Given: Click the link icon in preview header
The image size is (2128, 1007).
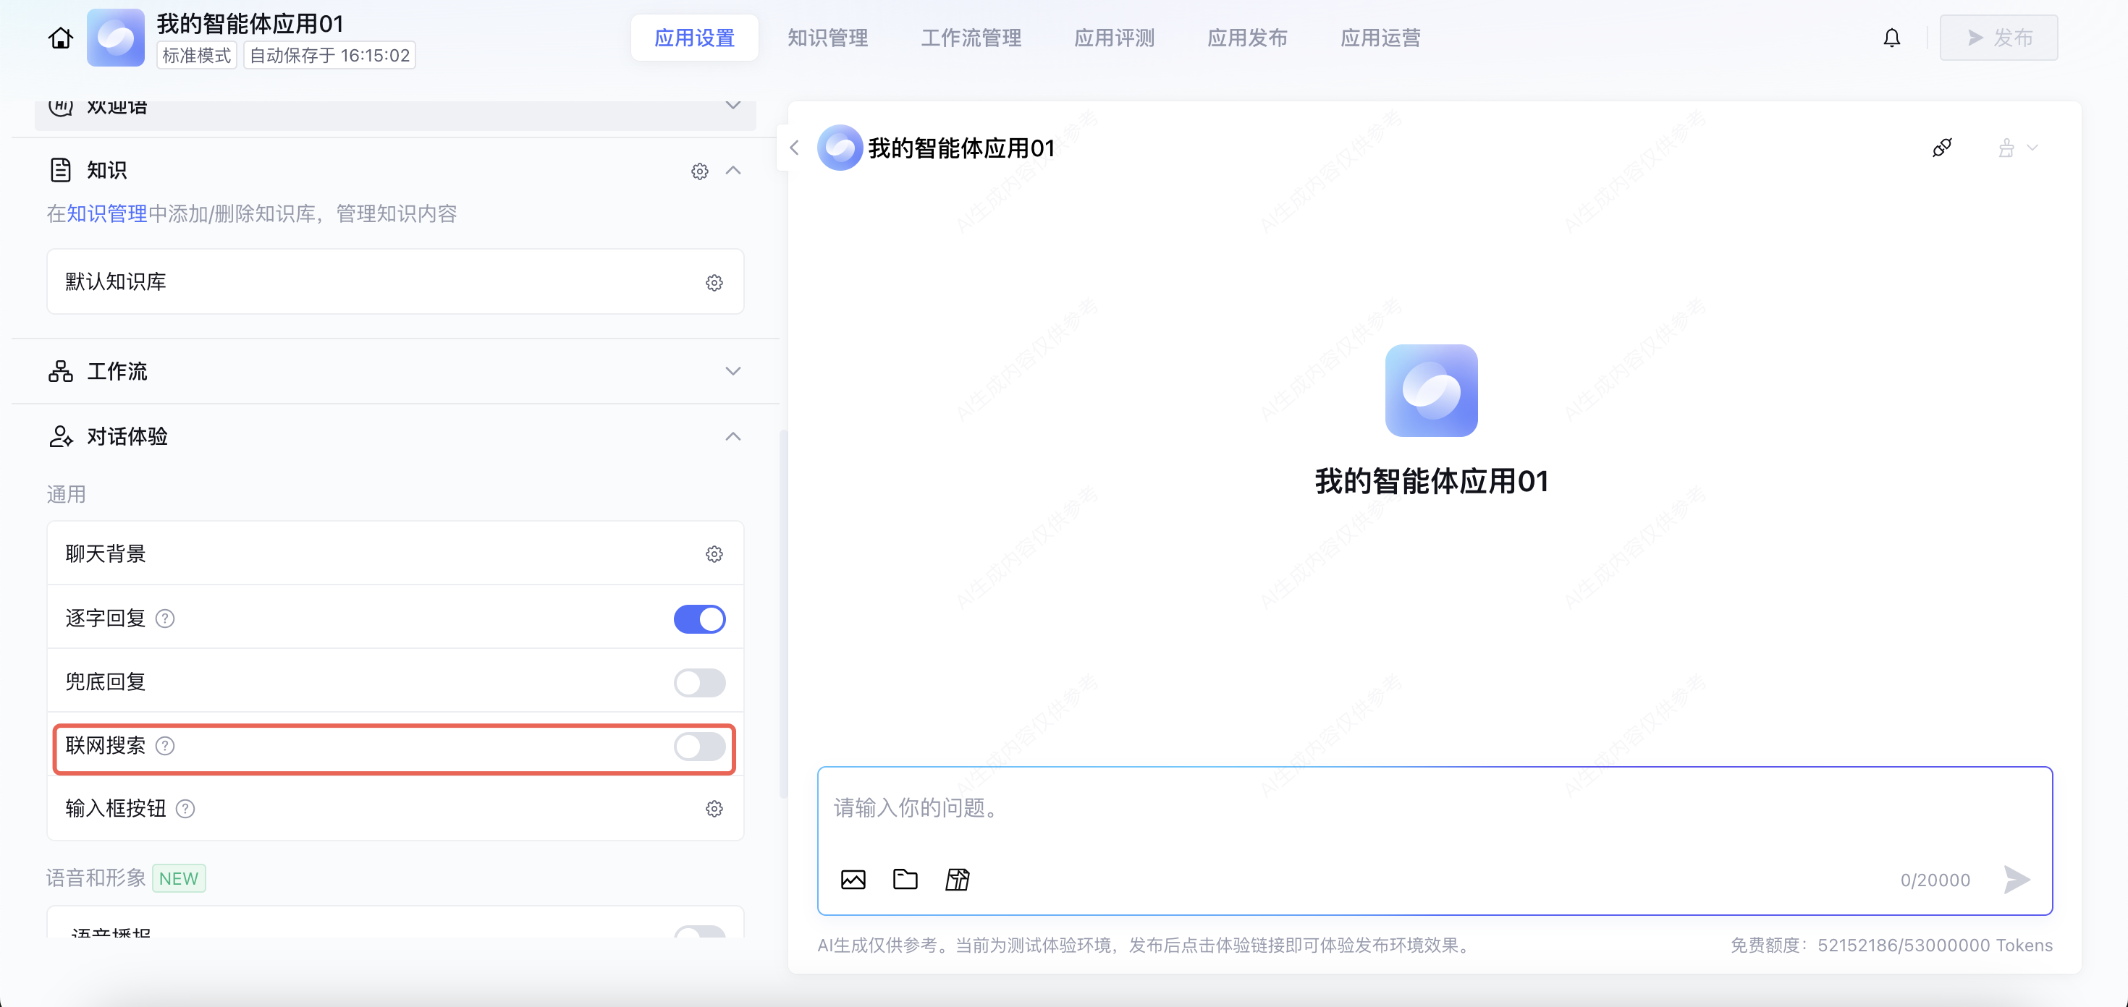Looking at the screenshot, I should [1941, 148].
